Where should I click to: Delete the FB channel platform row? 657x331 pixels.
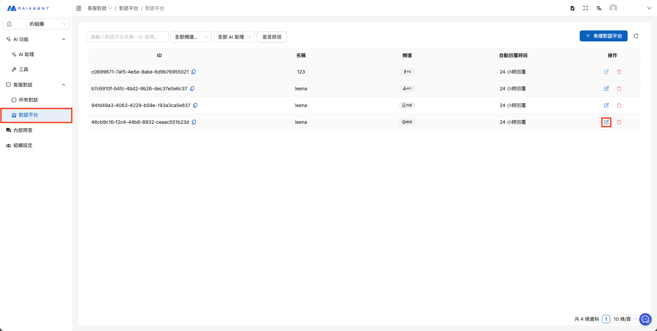pyautogui.click(x=619, y=72)
